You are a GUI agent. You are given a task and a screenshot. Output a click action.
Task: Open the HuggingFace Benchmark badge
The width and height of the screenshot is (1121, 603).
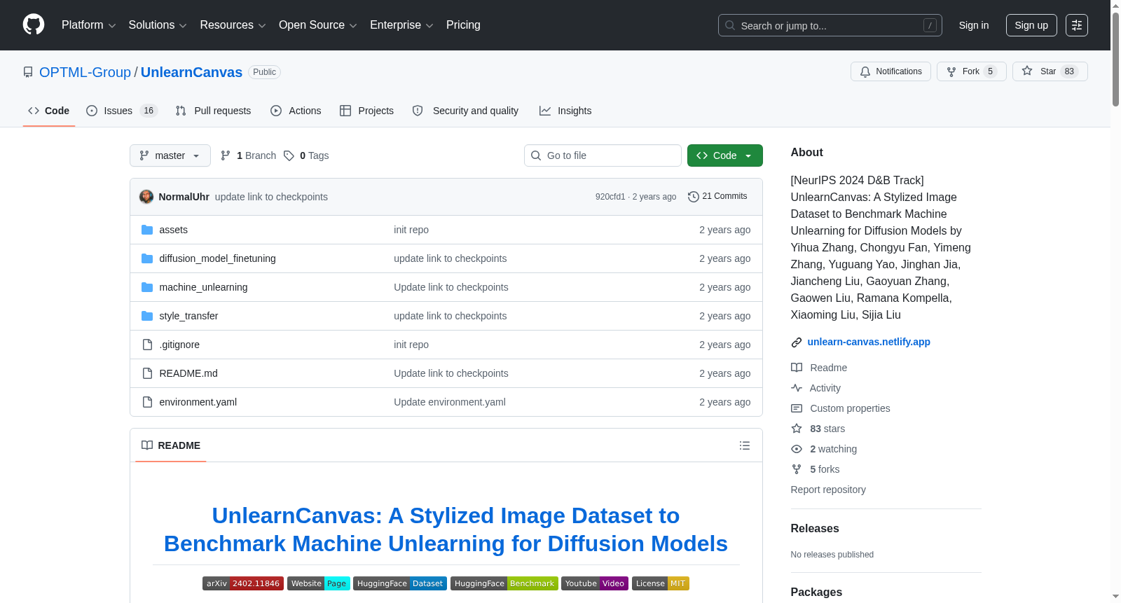[x=504, y=583]
